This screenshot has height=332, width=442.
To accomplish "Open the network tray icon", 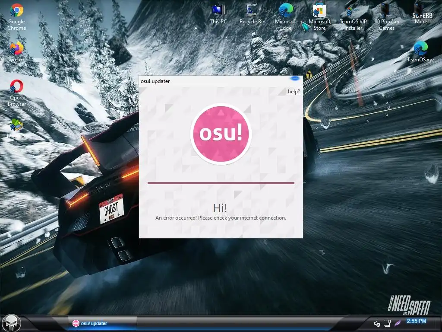I will pyautogui.click(x=387, y=323).
